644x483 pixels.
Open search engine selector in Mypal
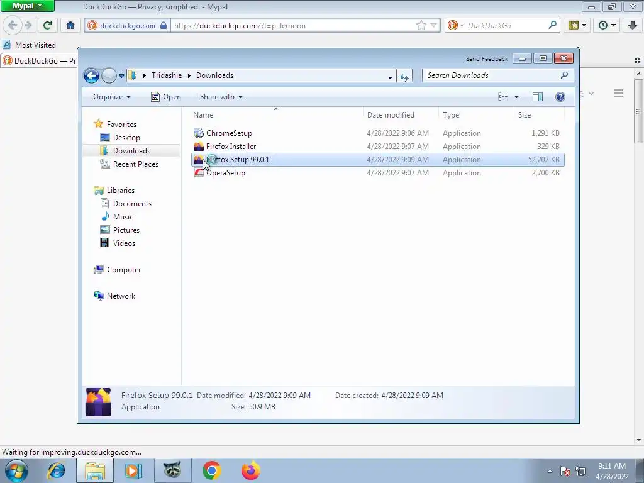455,25
